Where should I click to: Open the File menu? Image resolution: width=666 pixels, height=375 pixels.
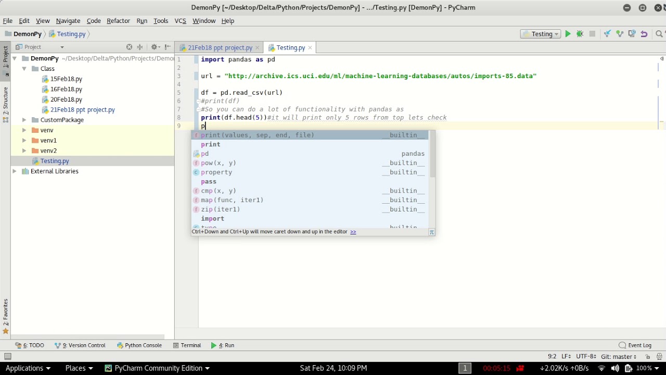(8, 21)
